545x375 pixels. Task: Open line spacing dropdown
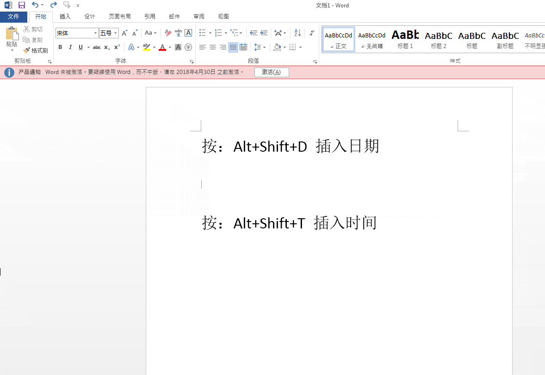tap(260, 47)
